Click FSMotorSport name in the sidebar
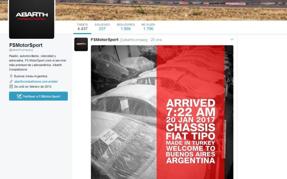The image size is (287, 179). click(x=26, y=45)
